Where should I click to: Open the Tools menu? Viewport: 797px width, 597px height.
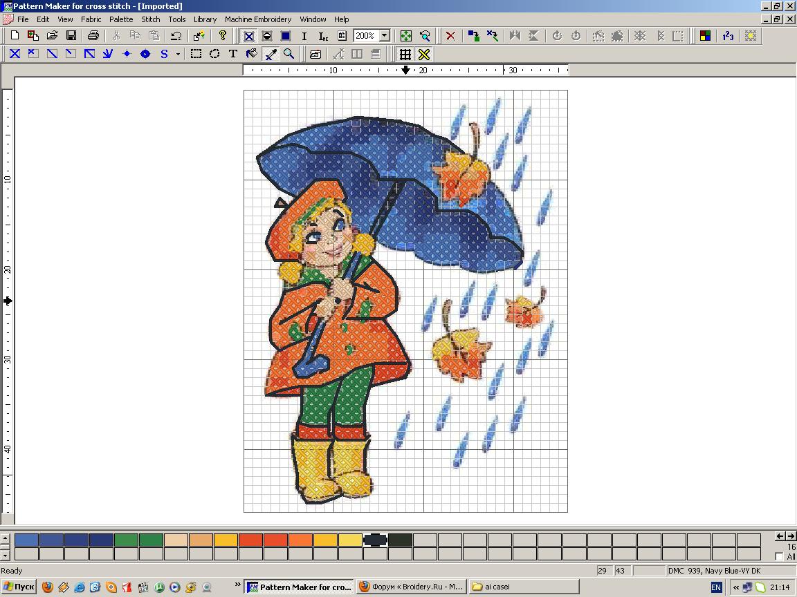coord(177,19)
